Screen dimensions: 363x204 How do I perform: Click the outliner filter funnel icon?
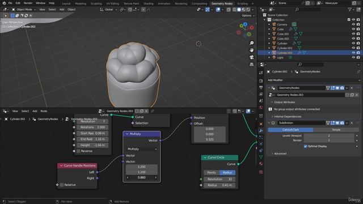(x=350, y=10)
